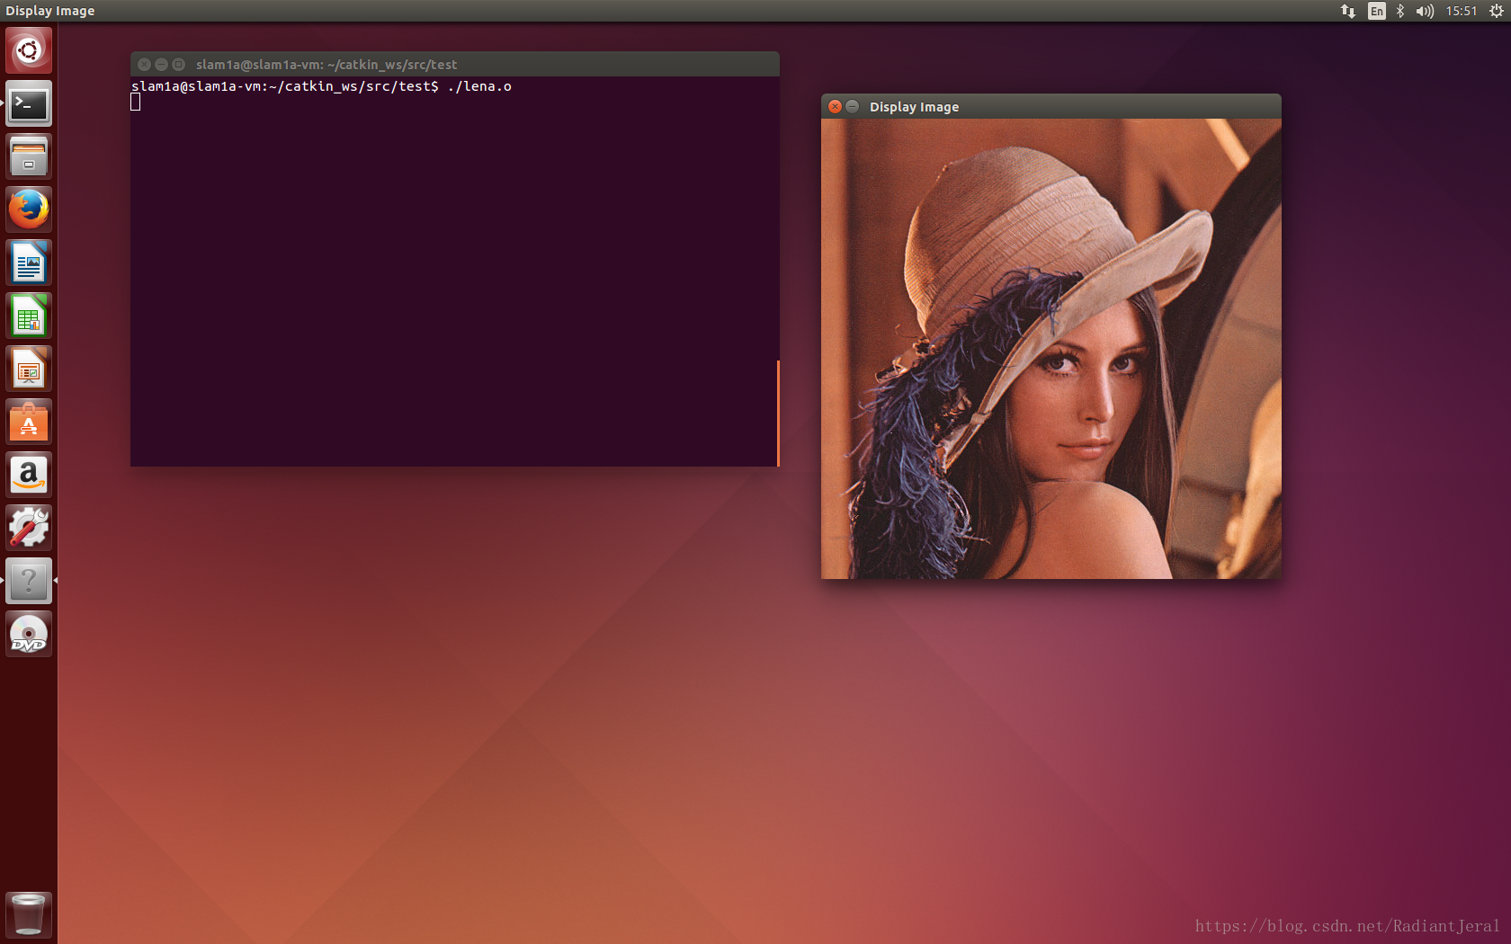
Task: Select the question mark launcher icon
Action: tap(29, 581)
